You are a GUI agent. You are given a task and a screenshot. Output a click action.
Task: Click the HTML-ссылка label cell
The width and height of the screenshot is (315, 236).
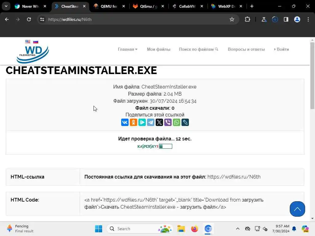43,177
